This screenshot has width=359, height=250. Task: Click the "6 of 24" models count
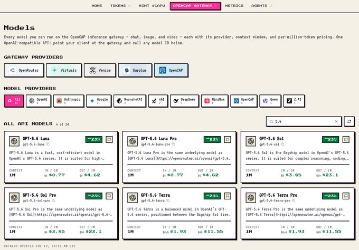click(x=62, y=124)
